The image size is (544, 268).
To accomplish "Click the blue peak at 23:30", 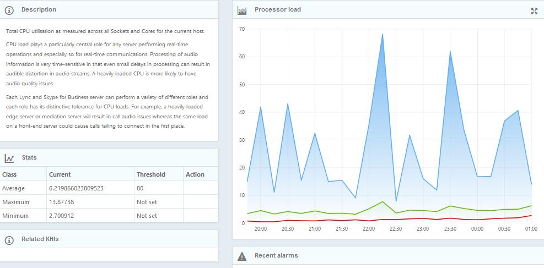I will [450, 52].
